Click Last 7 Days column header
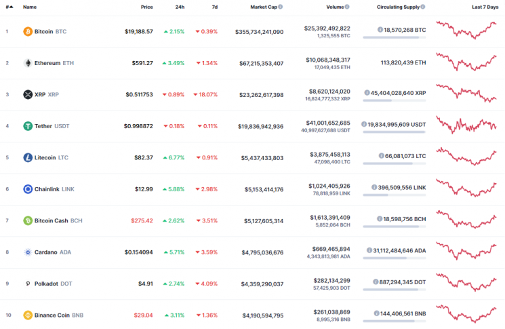The width and height of the screenshot is (505, 329). point(485,7)
